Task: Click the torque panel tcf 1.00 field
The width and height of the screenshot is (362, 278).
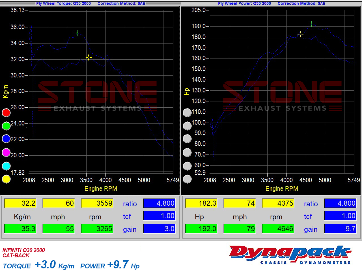Action: 160,216
